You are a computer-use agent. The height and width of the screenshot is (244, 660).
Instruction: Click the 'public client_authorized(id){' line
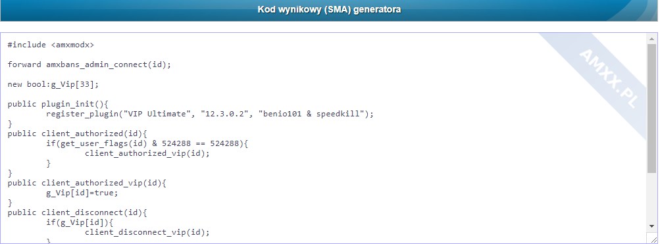click(x=77, y=134)
